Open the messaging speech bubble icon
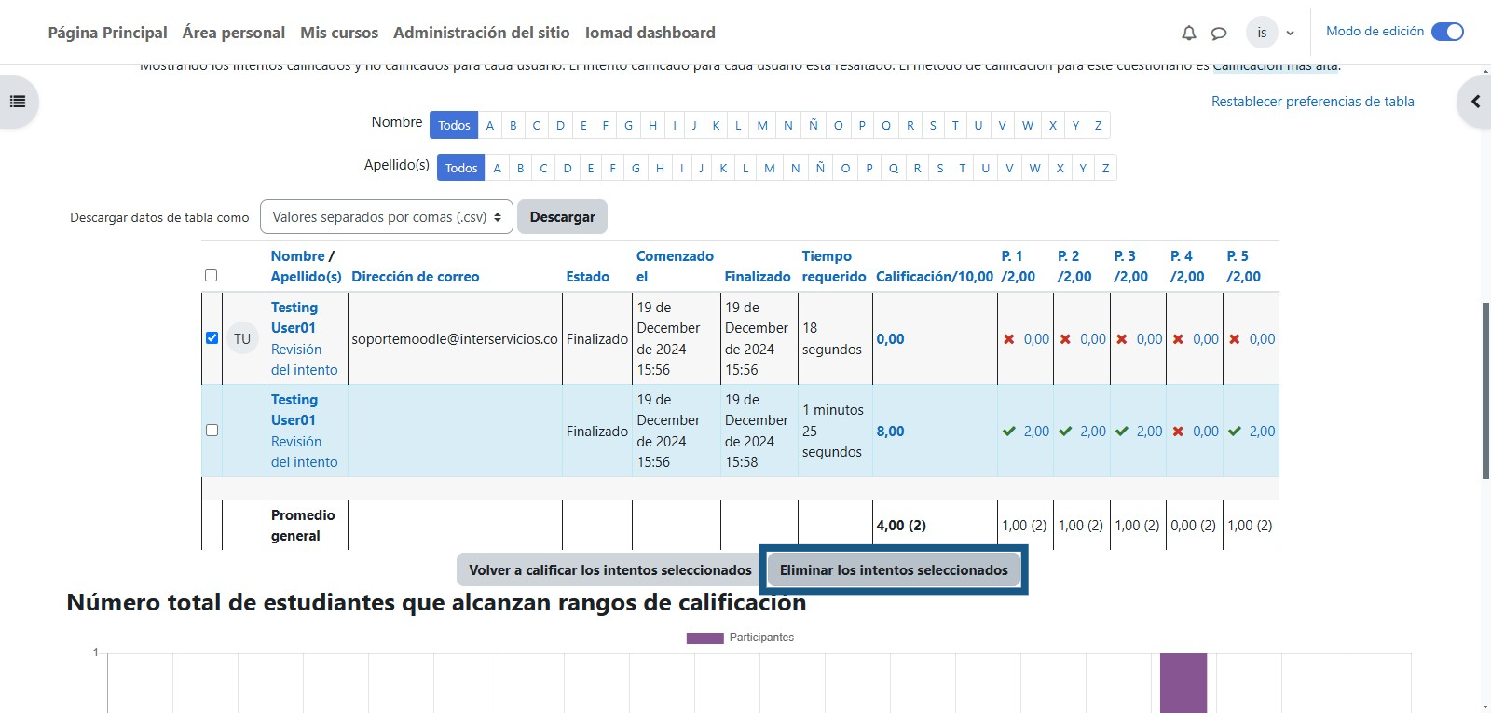 [1218, 33]
